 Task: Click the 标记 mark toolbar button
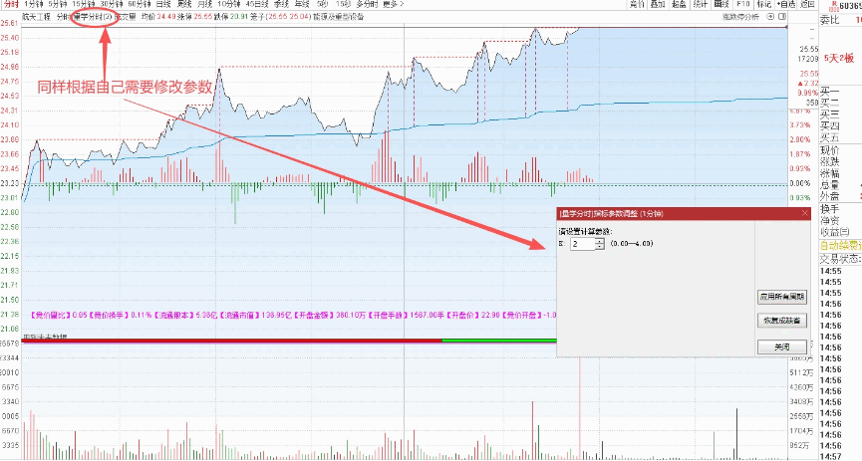tap(764, 4)
